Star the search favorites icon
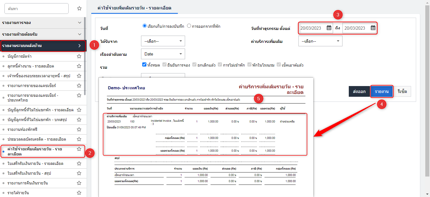This screenshot has height=197, width=430. coord(79,9)
